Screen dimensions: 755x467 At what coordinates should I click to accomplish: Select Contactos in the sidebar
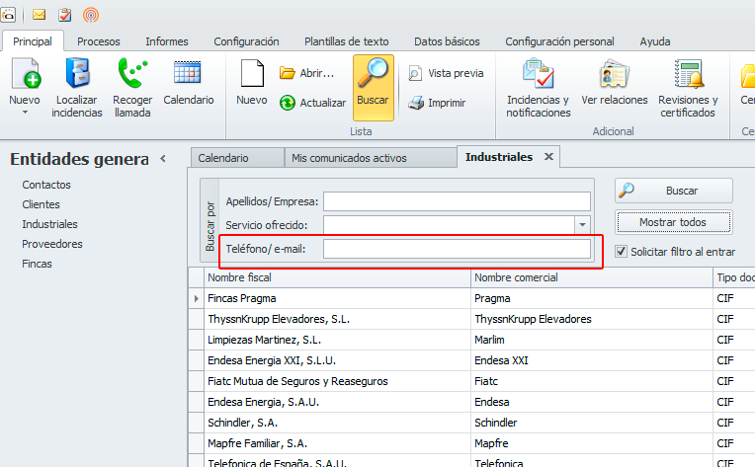pyautogui.click(x=46, y=185)
